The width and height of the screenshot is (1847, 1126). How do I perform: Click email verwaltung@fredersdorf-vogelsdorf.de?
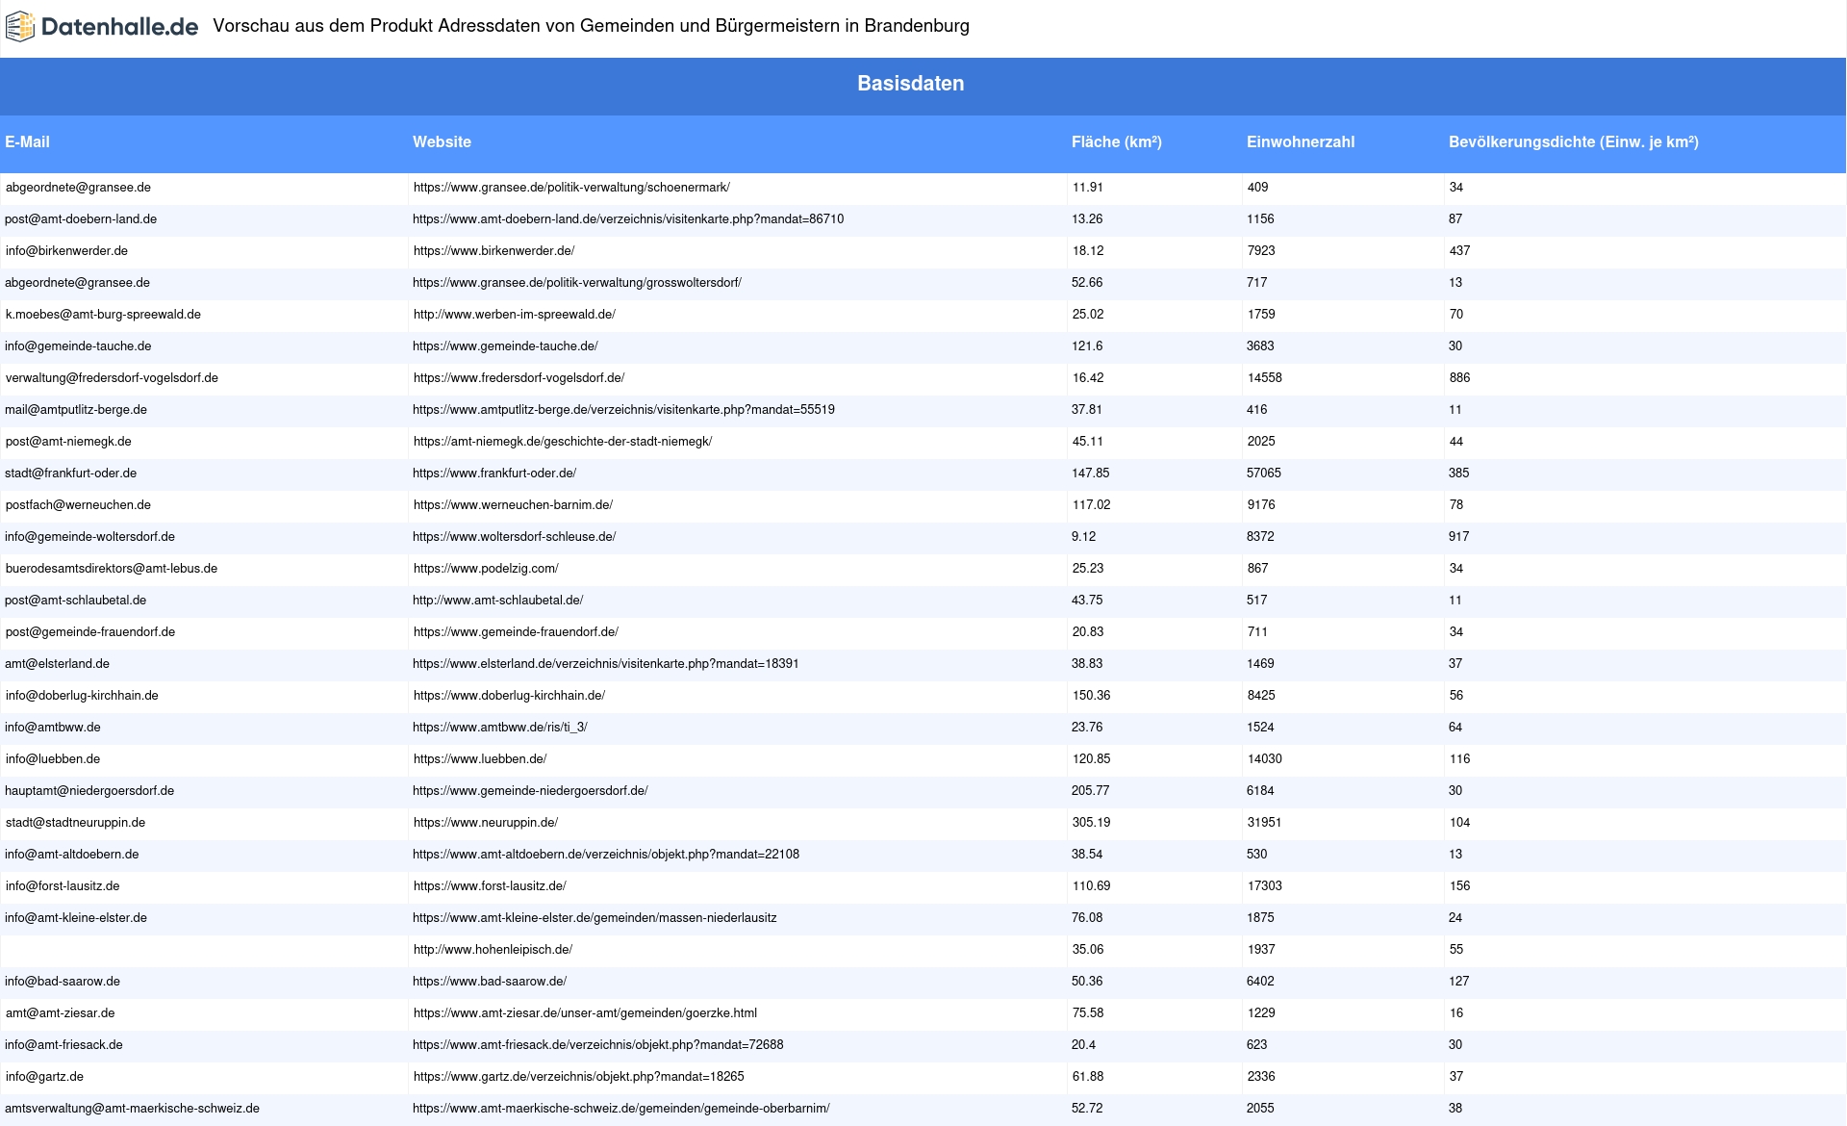click(x=112, y=378)
